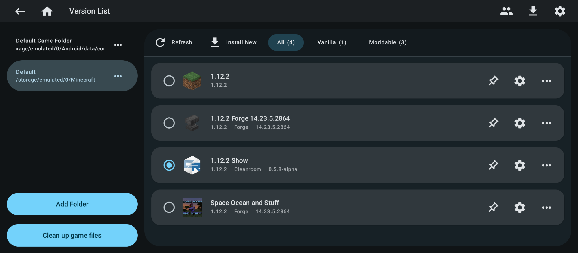Click the Add Folder button

click(x=72, y=204)
